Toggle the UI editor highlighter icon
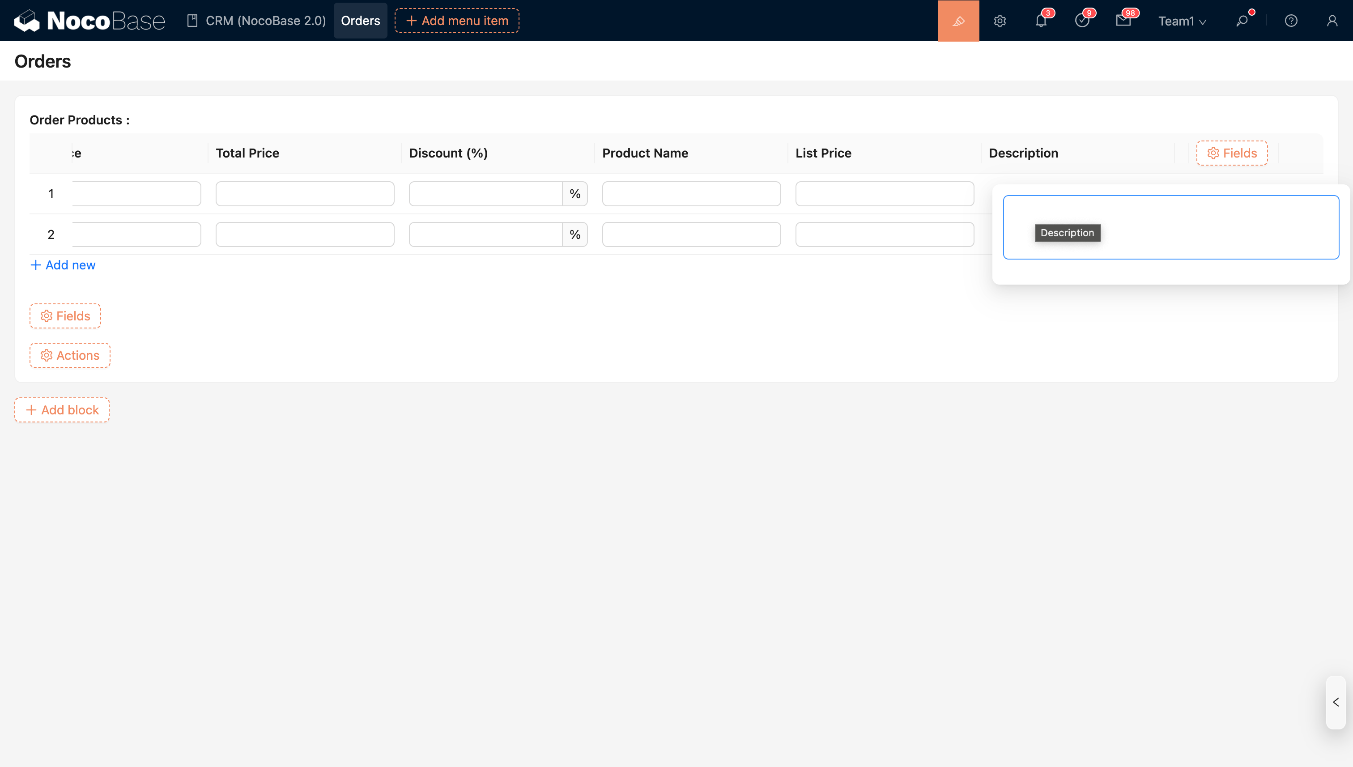Screen dimensions: 1353x767 [x=958, y=21]
